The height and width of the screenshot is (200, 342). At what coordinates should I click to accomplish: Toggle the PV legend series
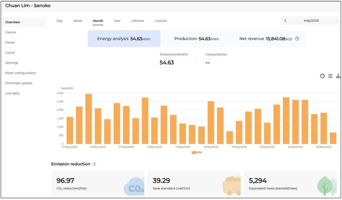tap(197, 153)
